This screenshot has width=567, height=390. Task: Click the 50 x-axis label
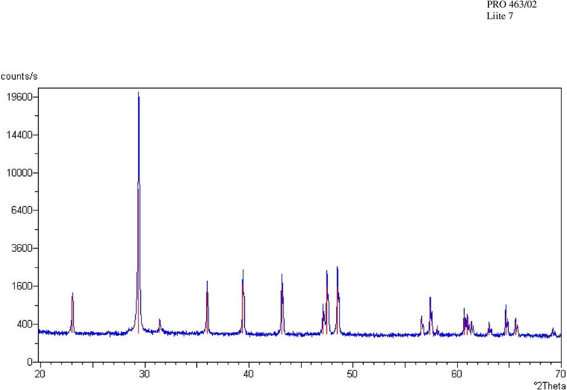pyautogui.click(x=352, y=374)
